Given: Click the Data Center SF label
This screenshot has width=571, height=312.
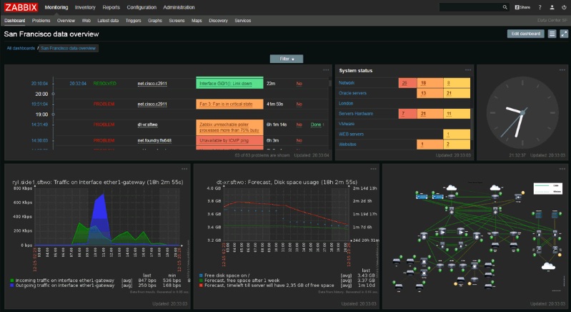Looking at the screenshot, I should [x=552, y=21].
